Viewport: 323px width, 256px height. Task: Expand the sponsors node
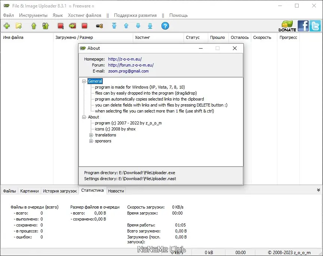point(91,141)
